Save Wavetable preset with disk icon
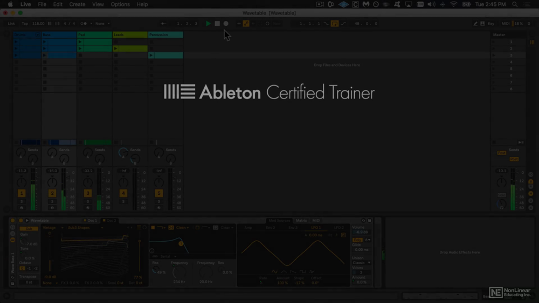This screenshot has height=303, width=539. 370,220
